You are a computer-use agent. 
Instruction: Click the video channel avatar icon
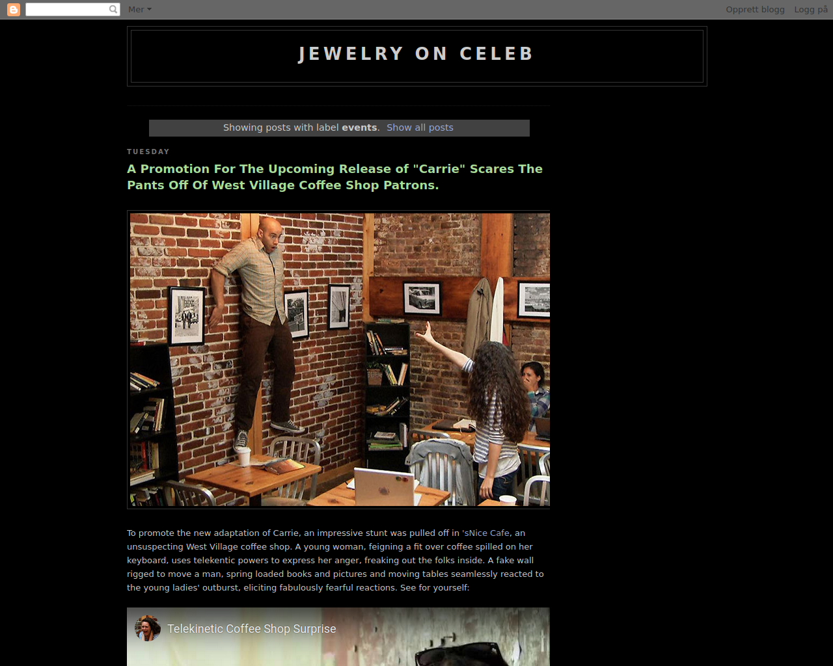[148, 628]
